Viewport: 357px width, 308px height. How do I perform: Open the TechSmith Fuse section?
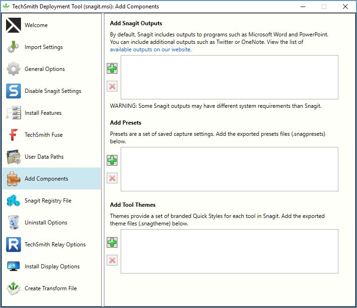point(51,135)
